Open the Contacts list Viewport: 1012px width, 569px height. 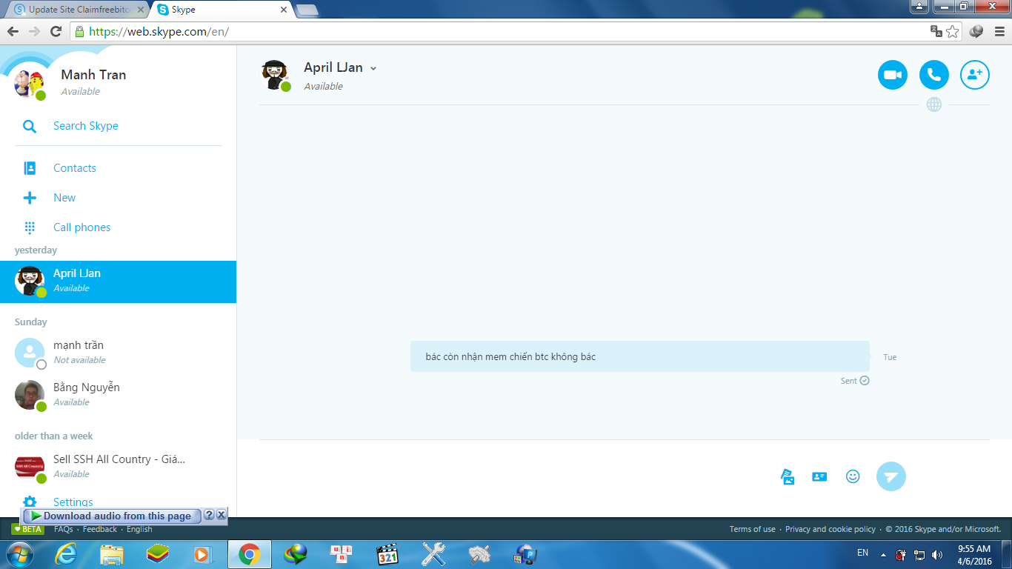click(75, 168)
